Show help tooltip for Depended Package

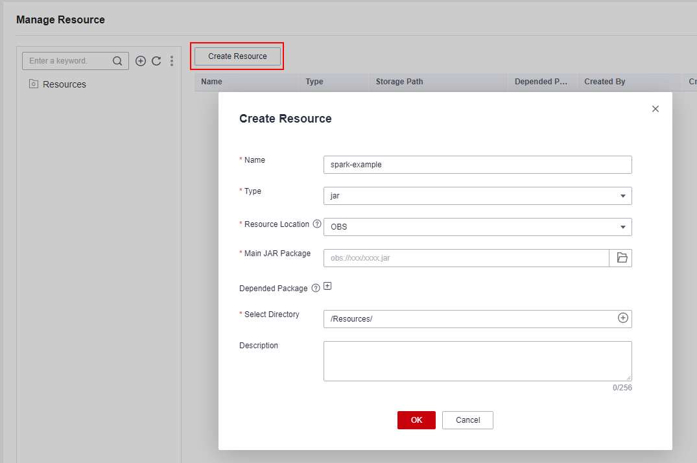point(316,289)
